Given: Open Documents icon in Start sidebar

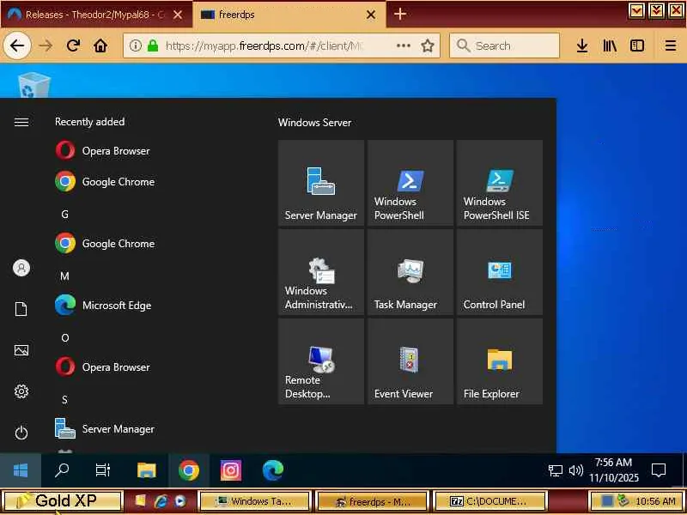Looking at the screenshot, I should coord(21,309).
